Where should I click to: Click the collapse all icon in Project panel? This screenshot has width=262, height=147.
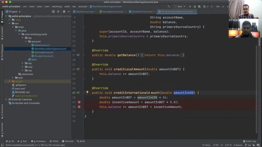click(58, 12)
